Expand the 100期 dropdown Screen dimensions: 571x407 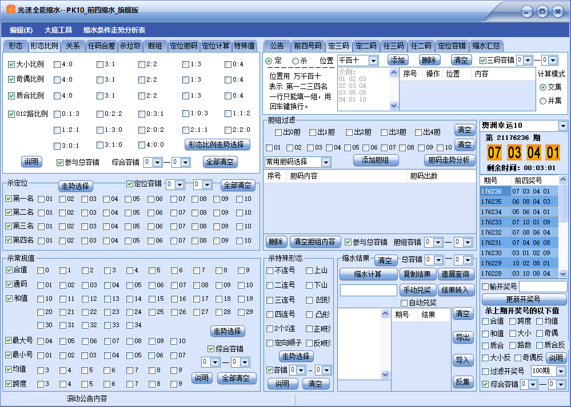pos(560,371)
